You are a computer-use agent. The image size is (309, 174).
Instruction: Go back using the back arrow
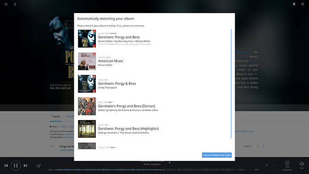pos(15,4)
